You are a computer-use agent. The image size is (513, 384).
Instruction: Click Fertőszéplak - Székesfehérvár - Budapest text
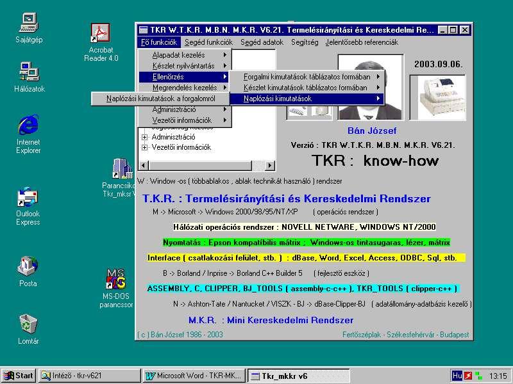point(406,334)
